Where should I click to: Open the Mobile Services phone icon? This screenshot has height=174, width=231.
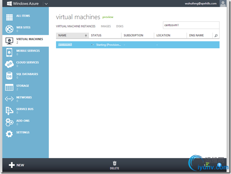[x=9, y=52]
